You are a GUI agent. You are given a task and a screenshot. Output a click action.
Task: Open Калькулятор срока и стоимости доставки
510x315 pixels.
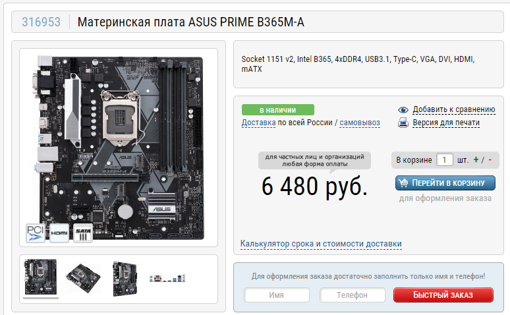[321, 244]
